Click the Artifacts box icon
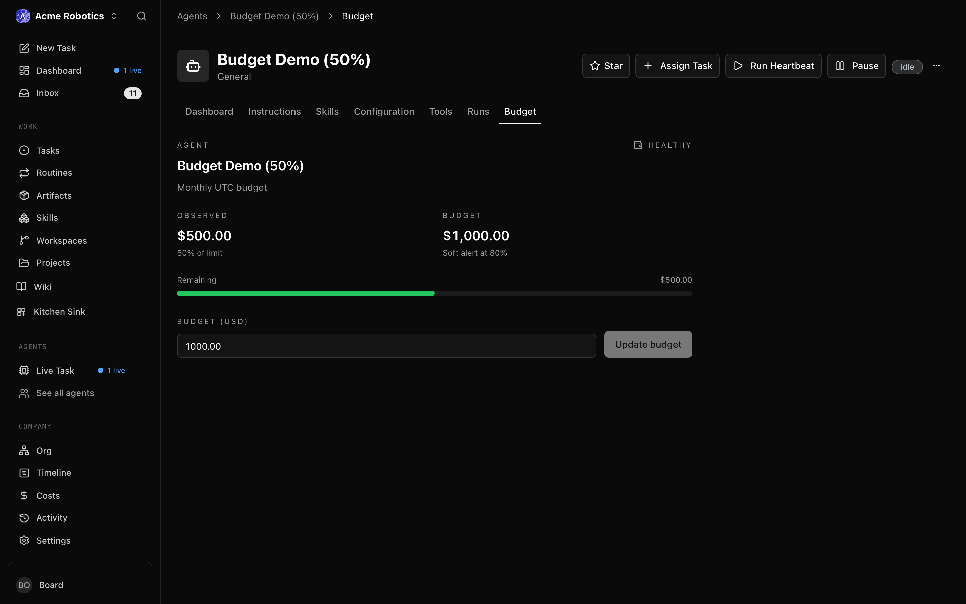966x604 pixels. click(24, 195)
